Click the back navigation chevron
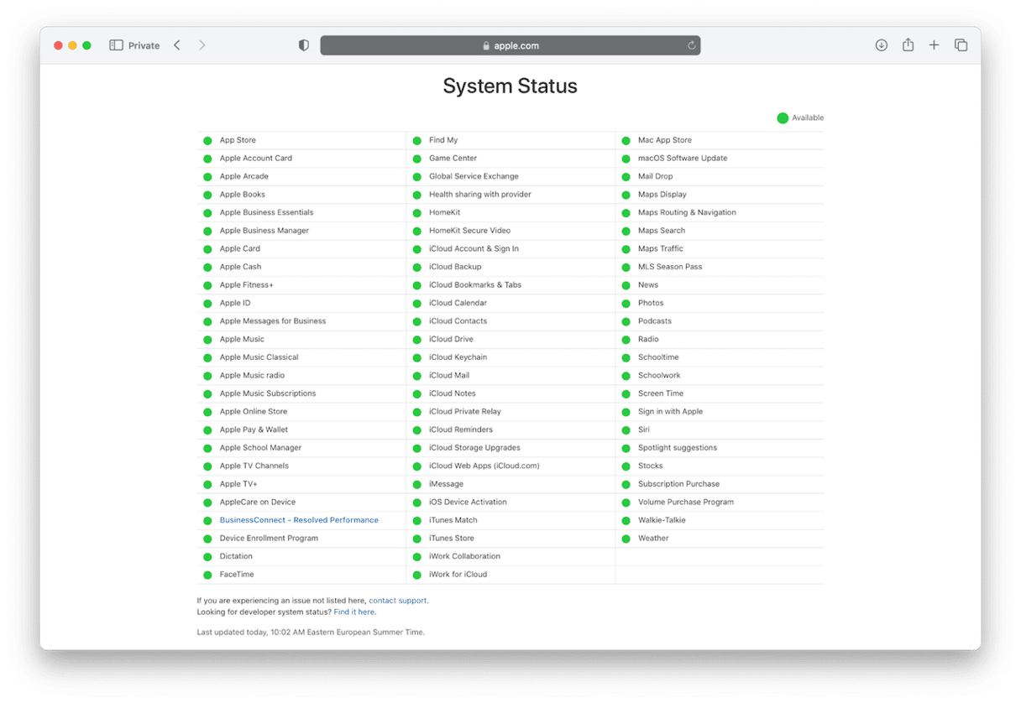This screenshot has width=1021, height=703. [176, 45]
